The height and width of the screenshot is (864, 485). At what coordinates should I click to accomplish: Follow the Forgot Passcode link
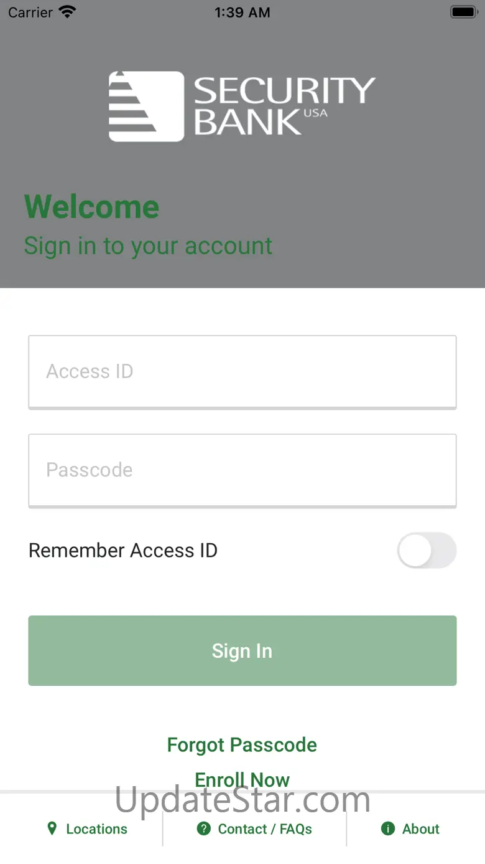coord(242,745)
